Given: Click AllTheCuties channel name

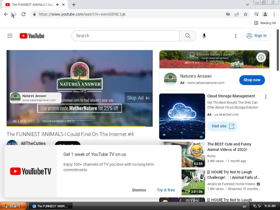Looking at the screenshot, I should pos(33,143).
